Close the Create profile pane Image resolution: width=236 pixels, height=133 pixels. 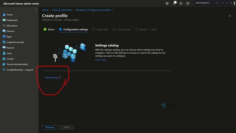point(230,16)
